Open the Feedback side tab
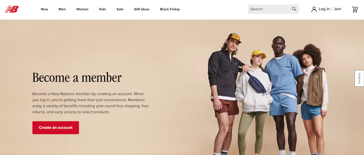Screen dimensions: 364x155 (359, 78)
